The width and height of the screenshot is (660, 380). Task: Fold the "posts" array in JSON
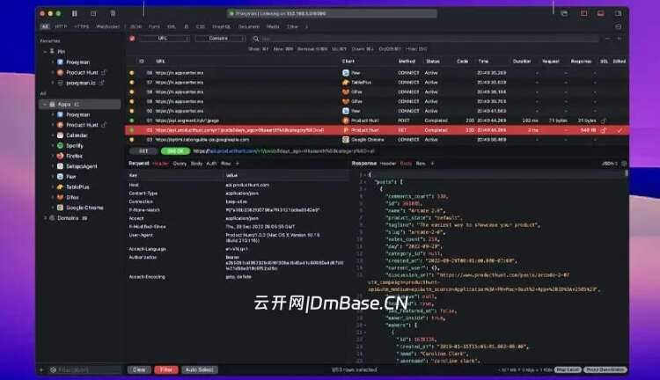tap(365, 182)
